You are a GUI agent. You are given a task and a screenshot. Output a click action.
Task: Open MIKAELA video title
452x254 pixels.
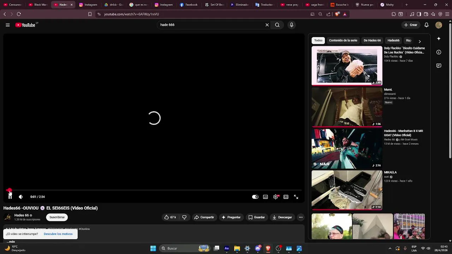pyautogui.click(x=390, y=173)
